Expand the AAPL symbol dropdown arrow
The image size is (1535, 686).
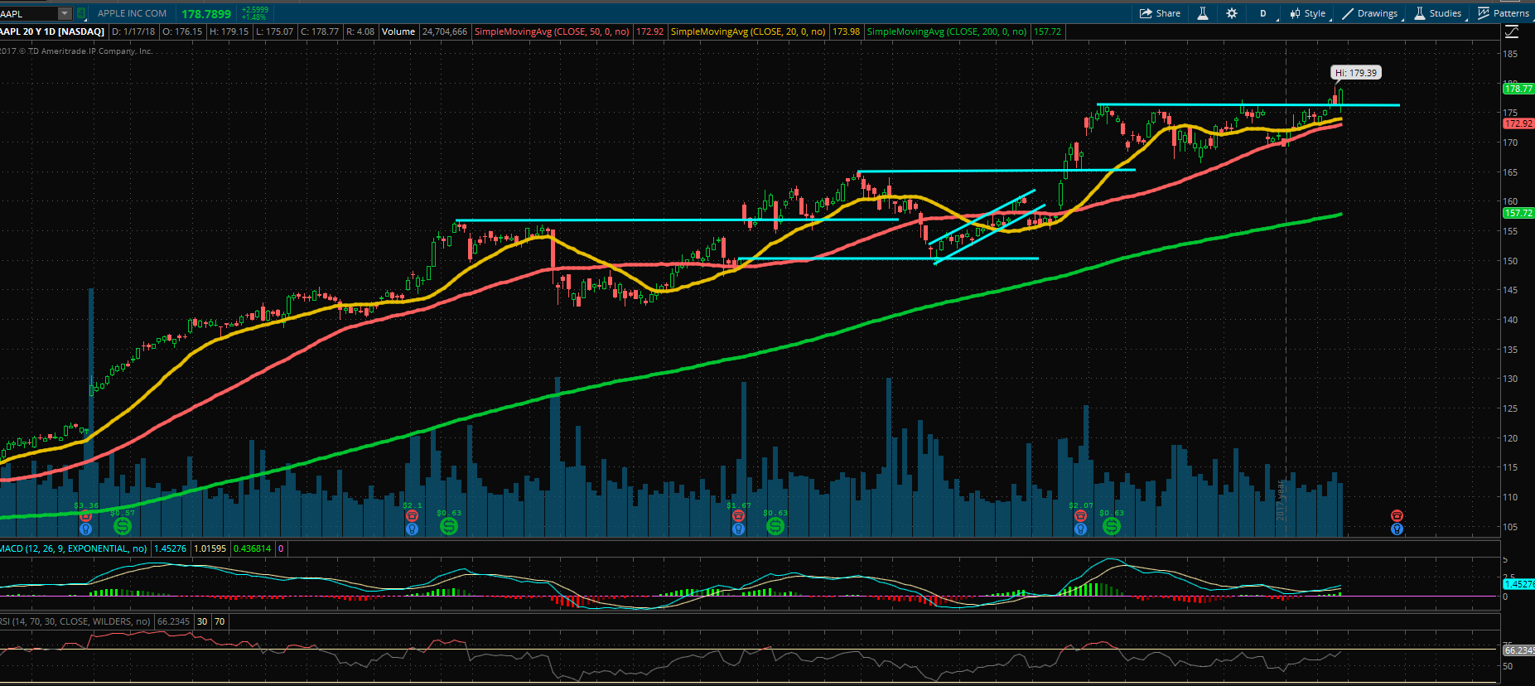click(x=65, y=13)
